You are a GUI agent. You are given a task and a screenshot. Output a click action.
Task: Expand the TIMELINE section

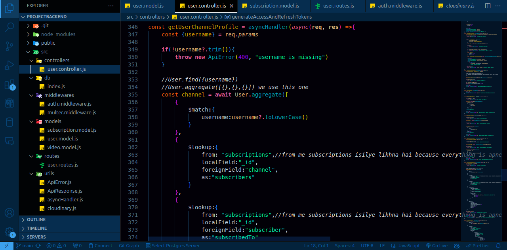69,228
